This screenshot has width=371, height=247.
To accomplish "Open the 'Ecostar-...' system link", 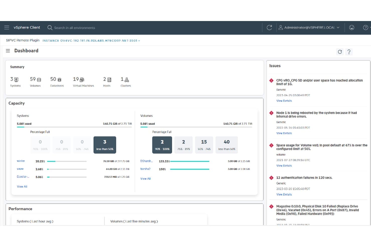I will pyautogui.click(x=23, y=177).
